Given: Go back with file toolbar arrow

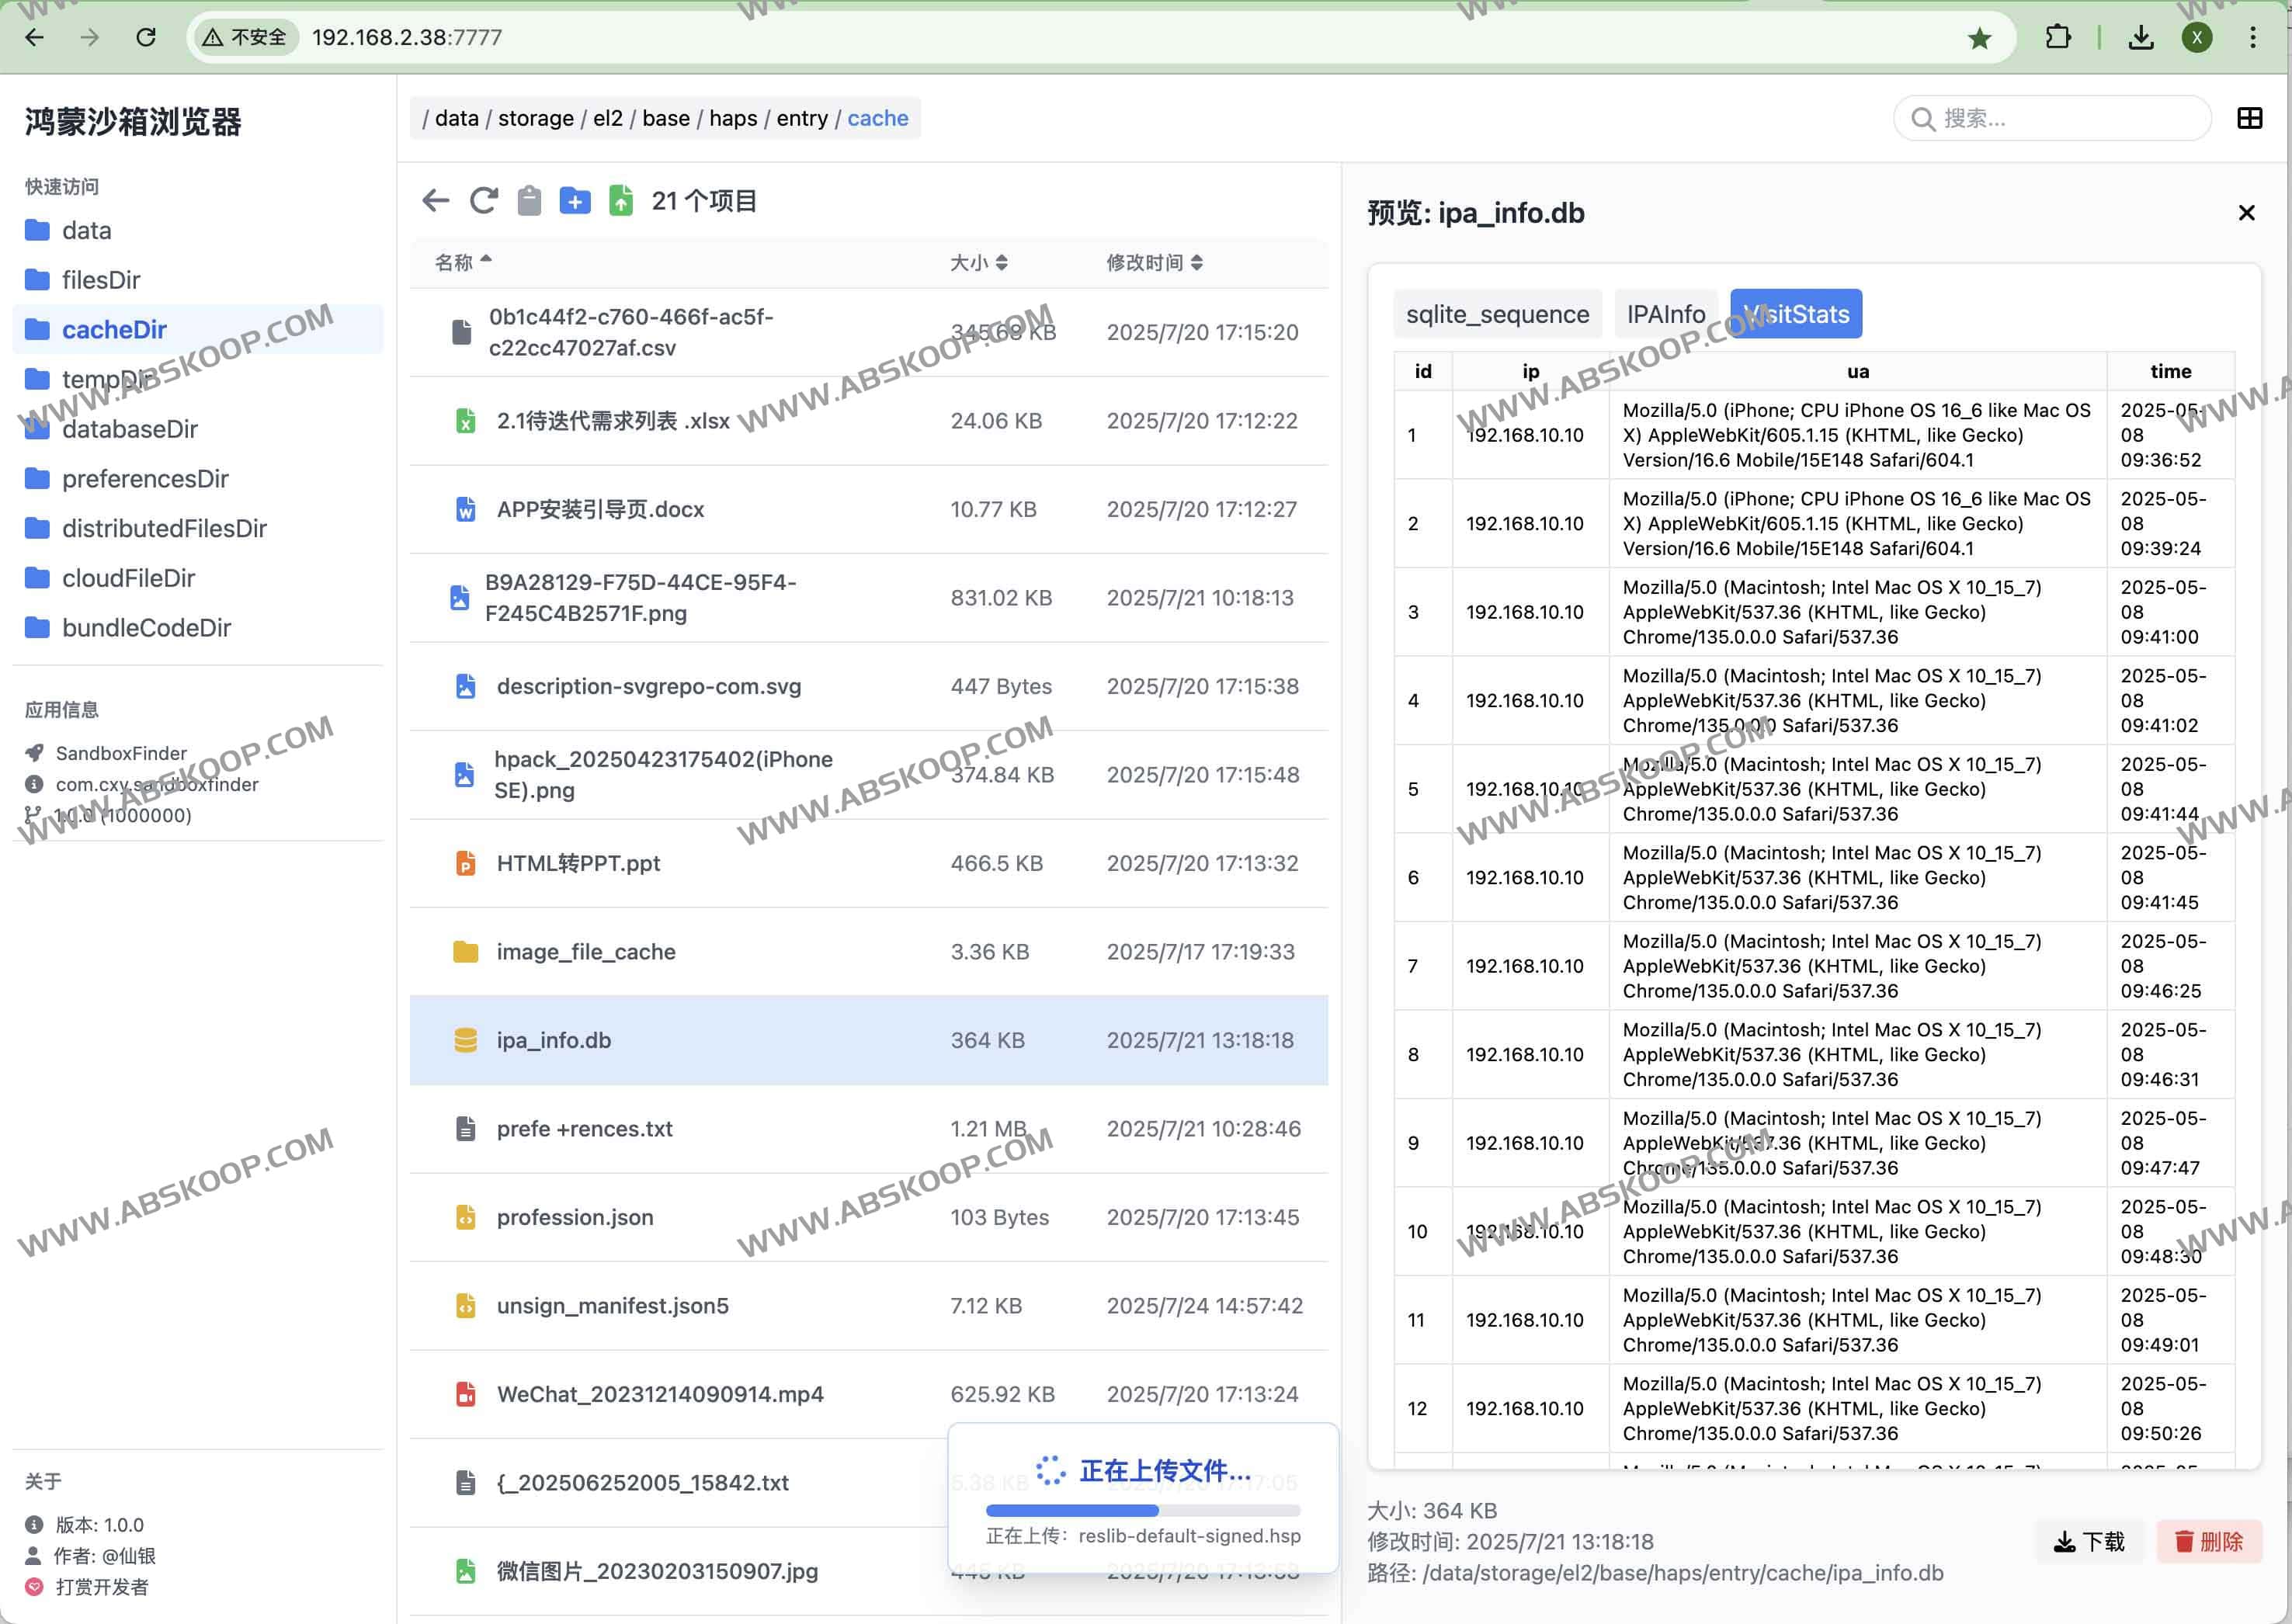Looking at the screenshot, I should pos(436,201).
